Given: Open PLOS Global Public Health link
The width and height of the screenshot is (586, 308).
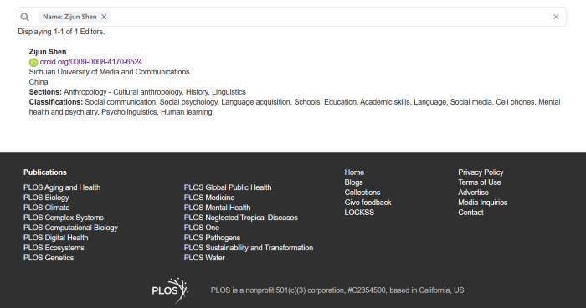Looking at the screenshot, I should 228,187.
